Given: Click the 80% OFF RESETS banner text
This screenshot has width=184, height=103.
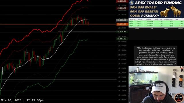Looking at the screenshot, I should pyautogui.click(x=144, y=11).
